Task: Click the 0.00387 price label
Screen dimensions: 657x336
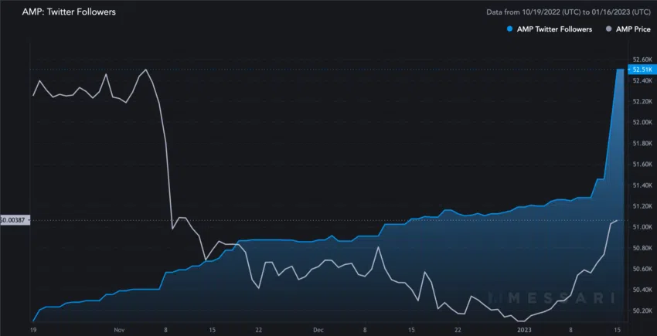Action: 15,220
